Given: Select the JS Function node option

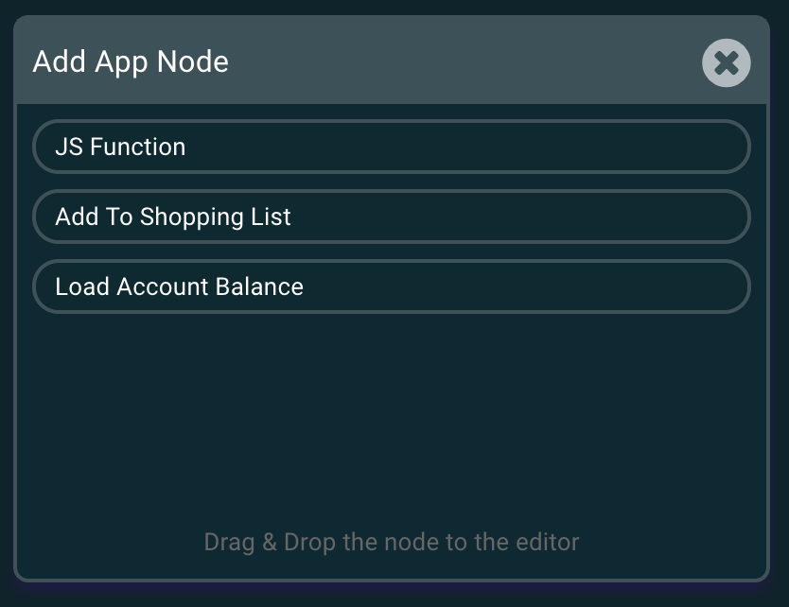Looking at the screenshot, I should pos(392,147).
